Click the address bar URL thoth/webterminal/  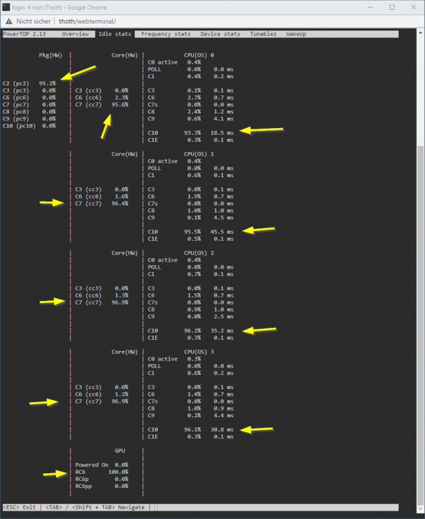tap(87, 21)
